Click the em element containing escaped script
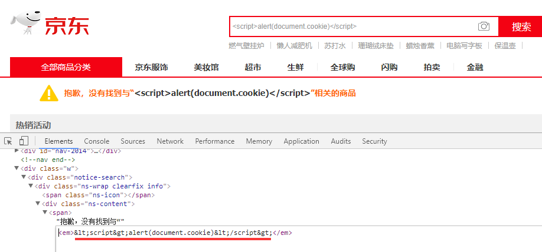This screenshot has width=542, height=252. 175,233
